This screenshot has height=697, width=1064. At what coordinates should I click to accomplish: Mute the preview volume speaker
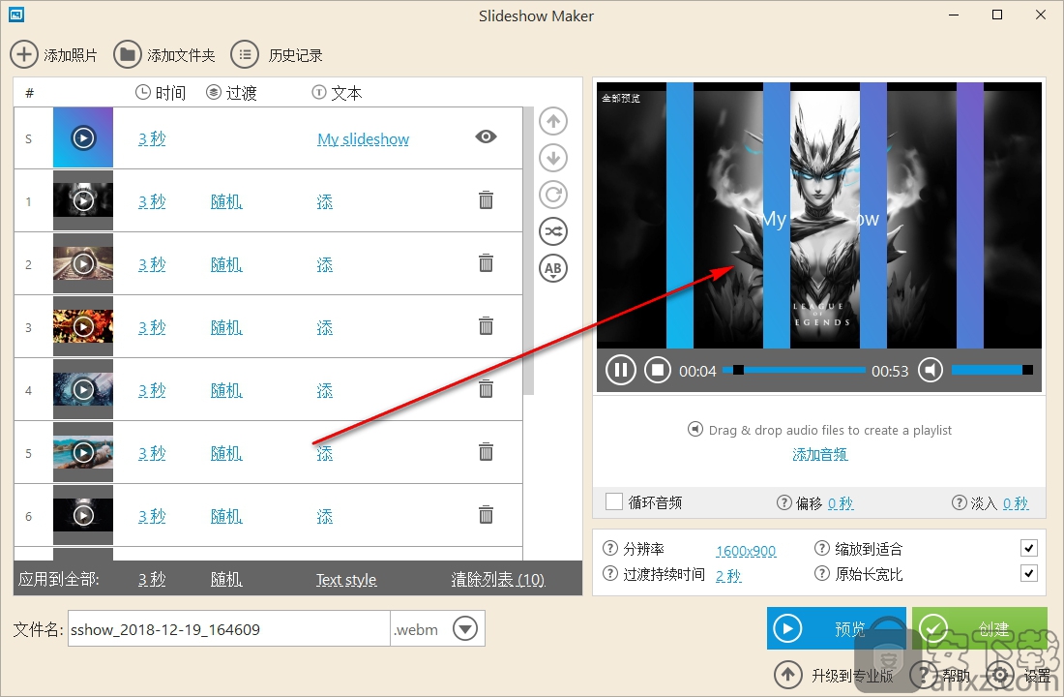931,370
